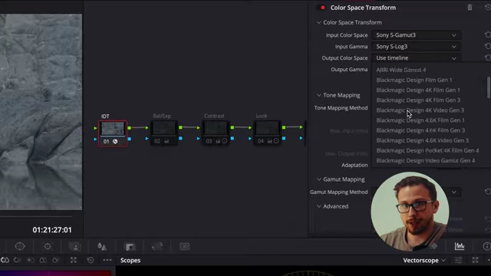This screenshot has width=491, height=276.
Task: Open the Gamut Mapping Method dropdown arrow
Action: click(x=453, y=192)
